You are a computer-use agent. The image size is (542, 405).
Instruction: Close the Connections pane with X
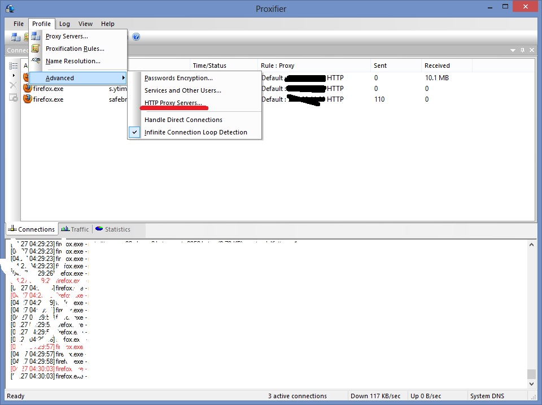(x=532, y=50)
